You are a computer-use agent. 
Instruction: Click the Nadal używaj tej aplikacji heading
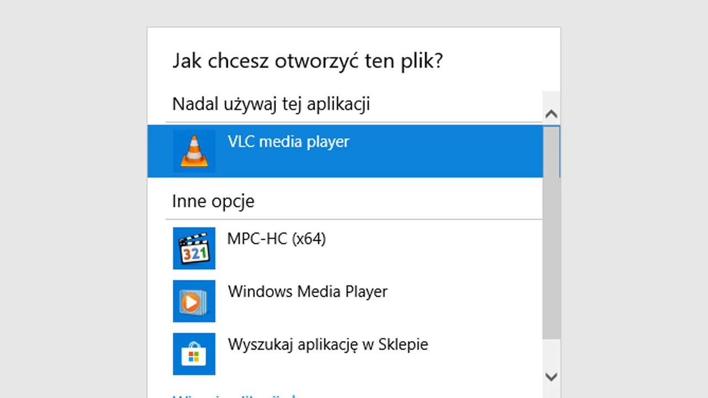(271, 104)
